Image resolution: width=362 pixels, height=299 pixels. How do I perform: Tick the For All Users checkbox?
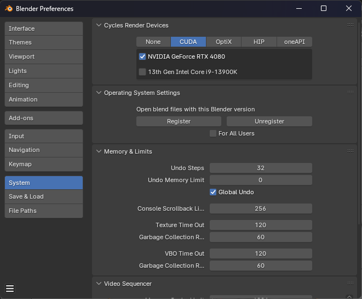click(213, 133)
